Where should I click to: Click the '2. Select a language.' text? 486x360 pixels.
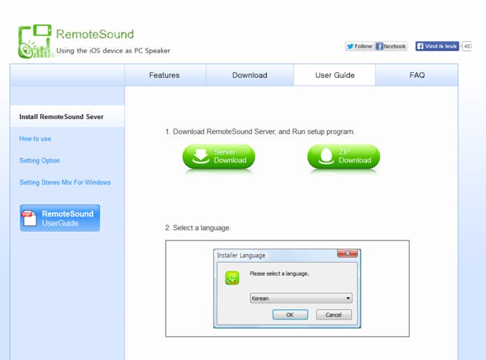click(x=198, y=228)
